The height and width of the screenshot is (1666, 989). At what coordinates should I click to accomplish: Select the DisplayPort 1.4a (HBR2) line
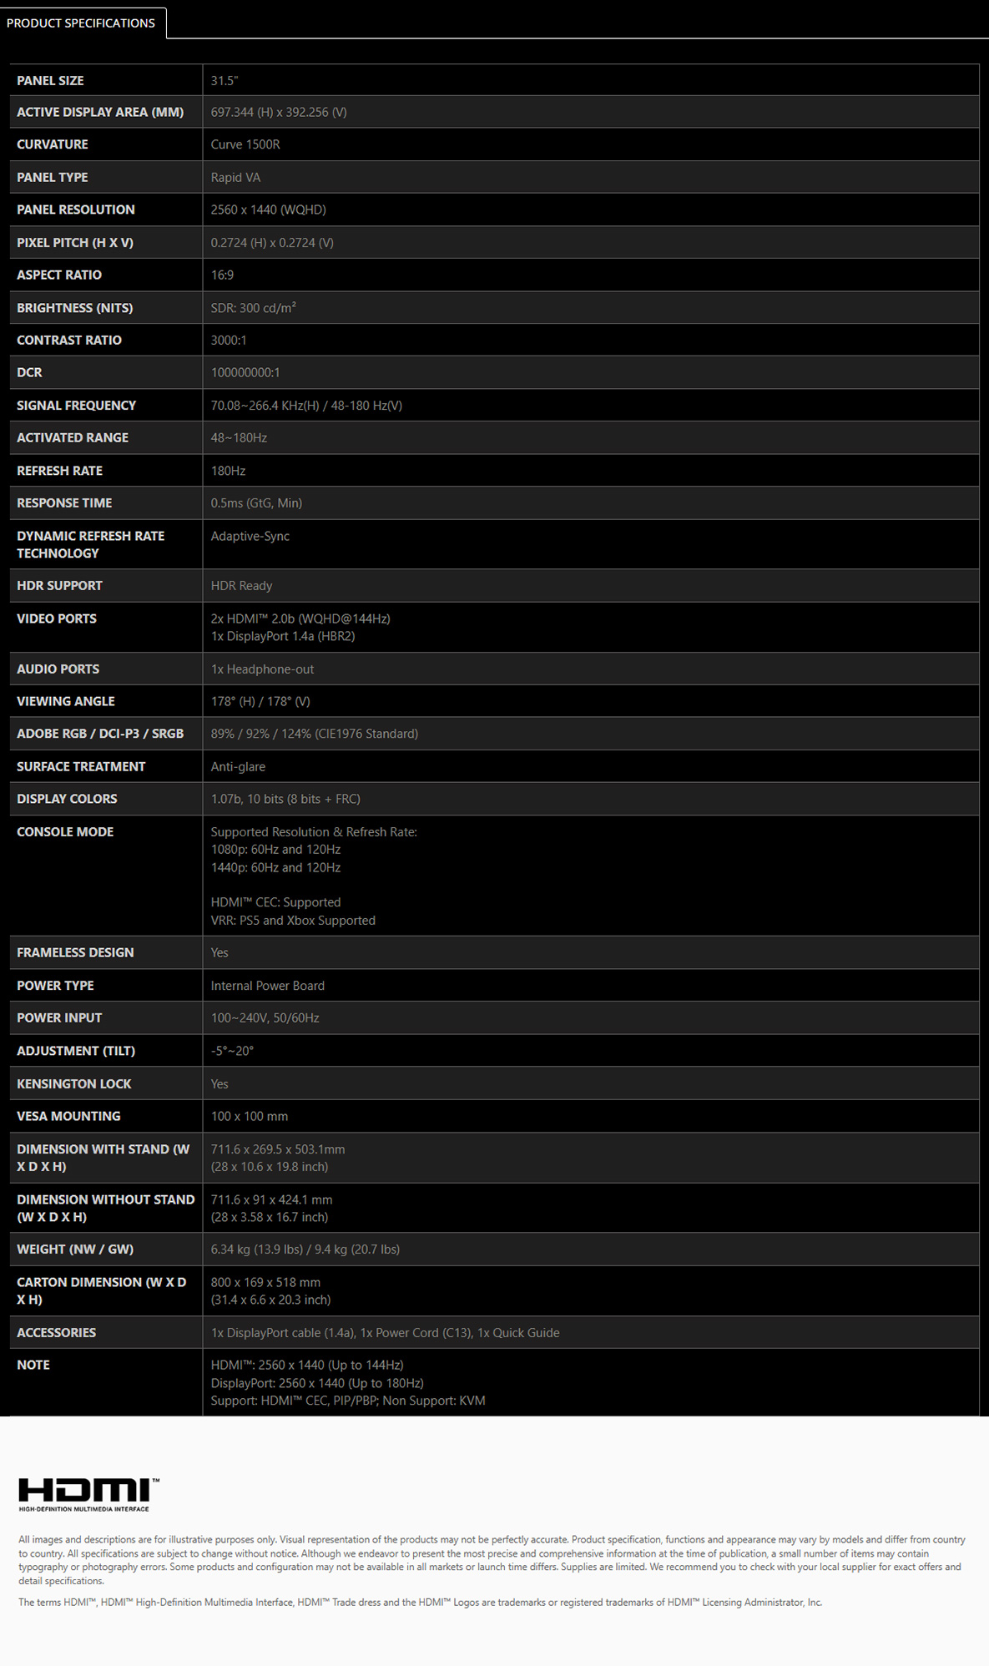[x=283, y=636]
